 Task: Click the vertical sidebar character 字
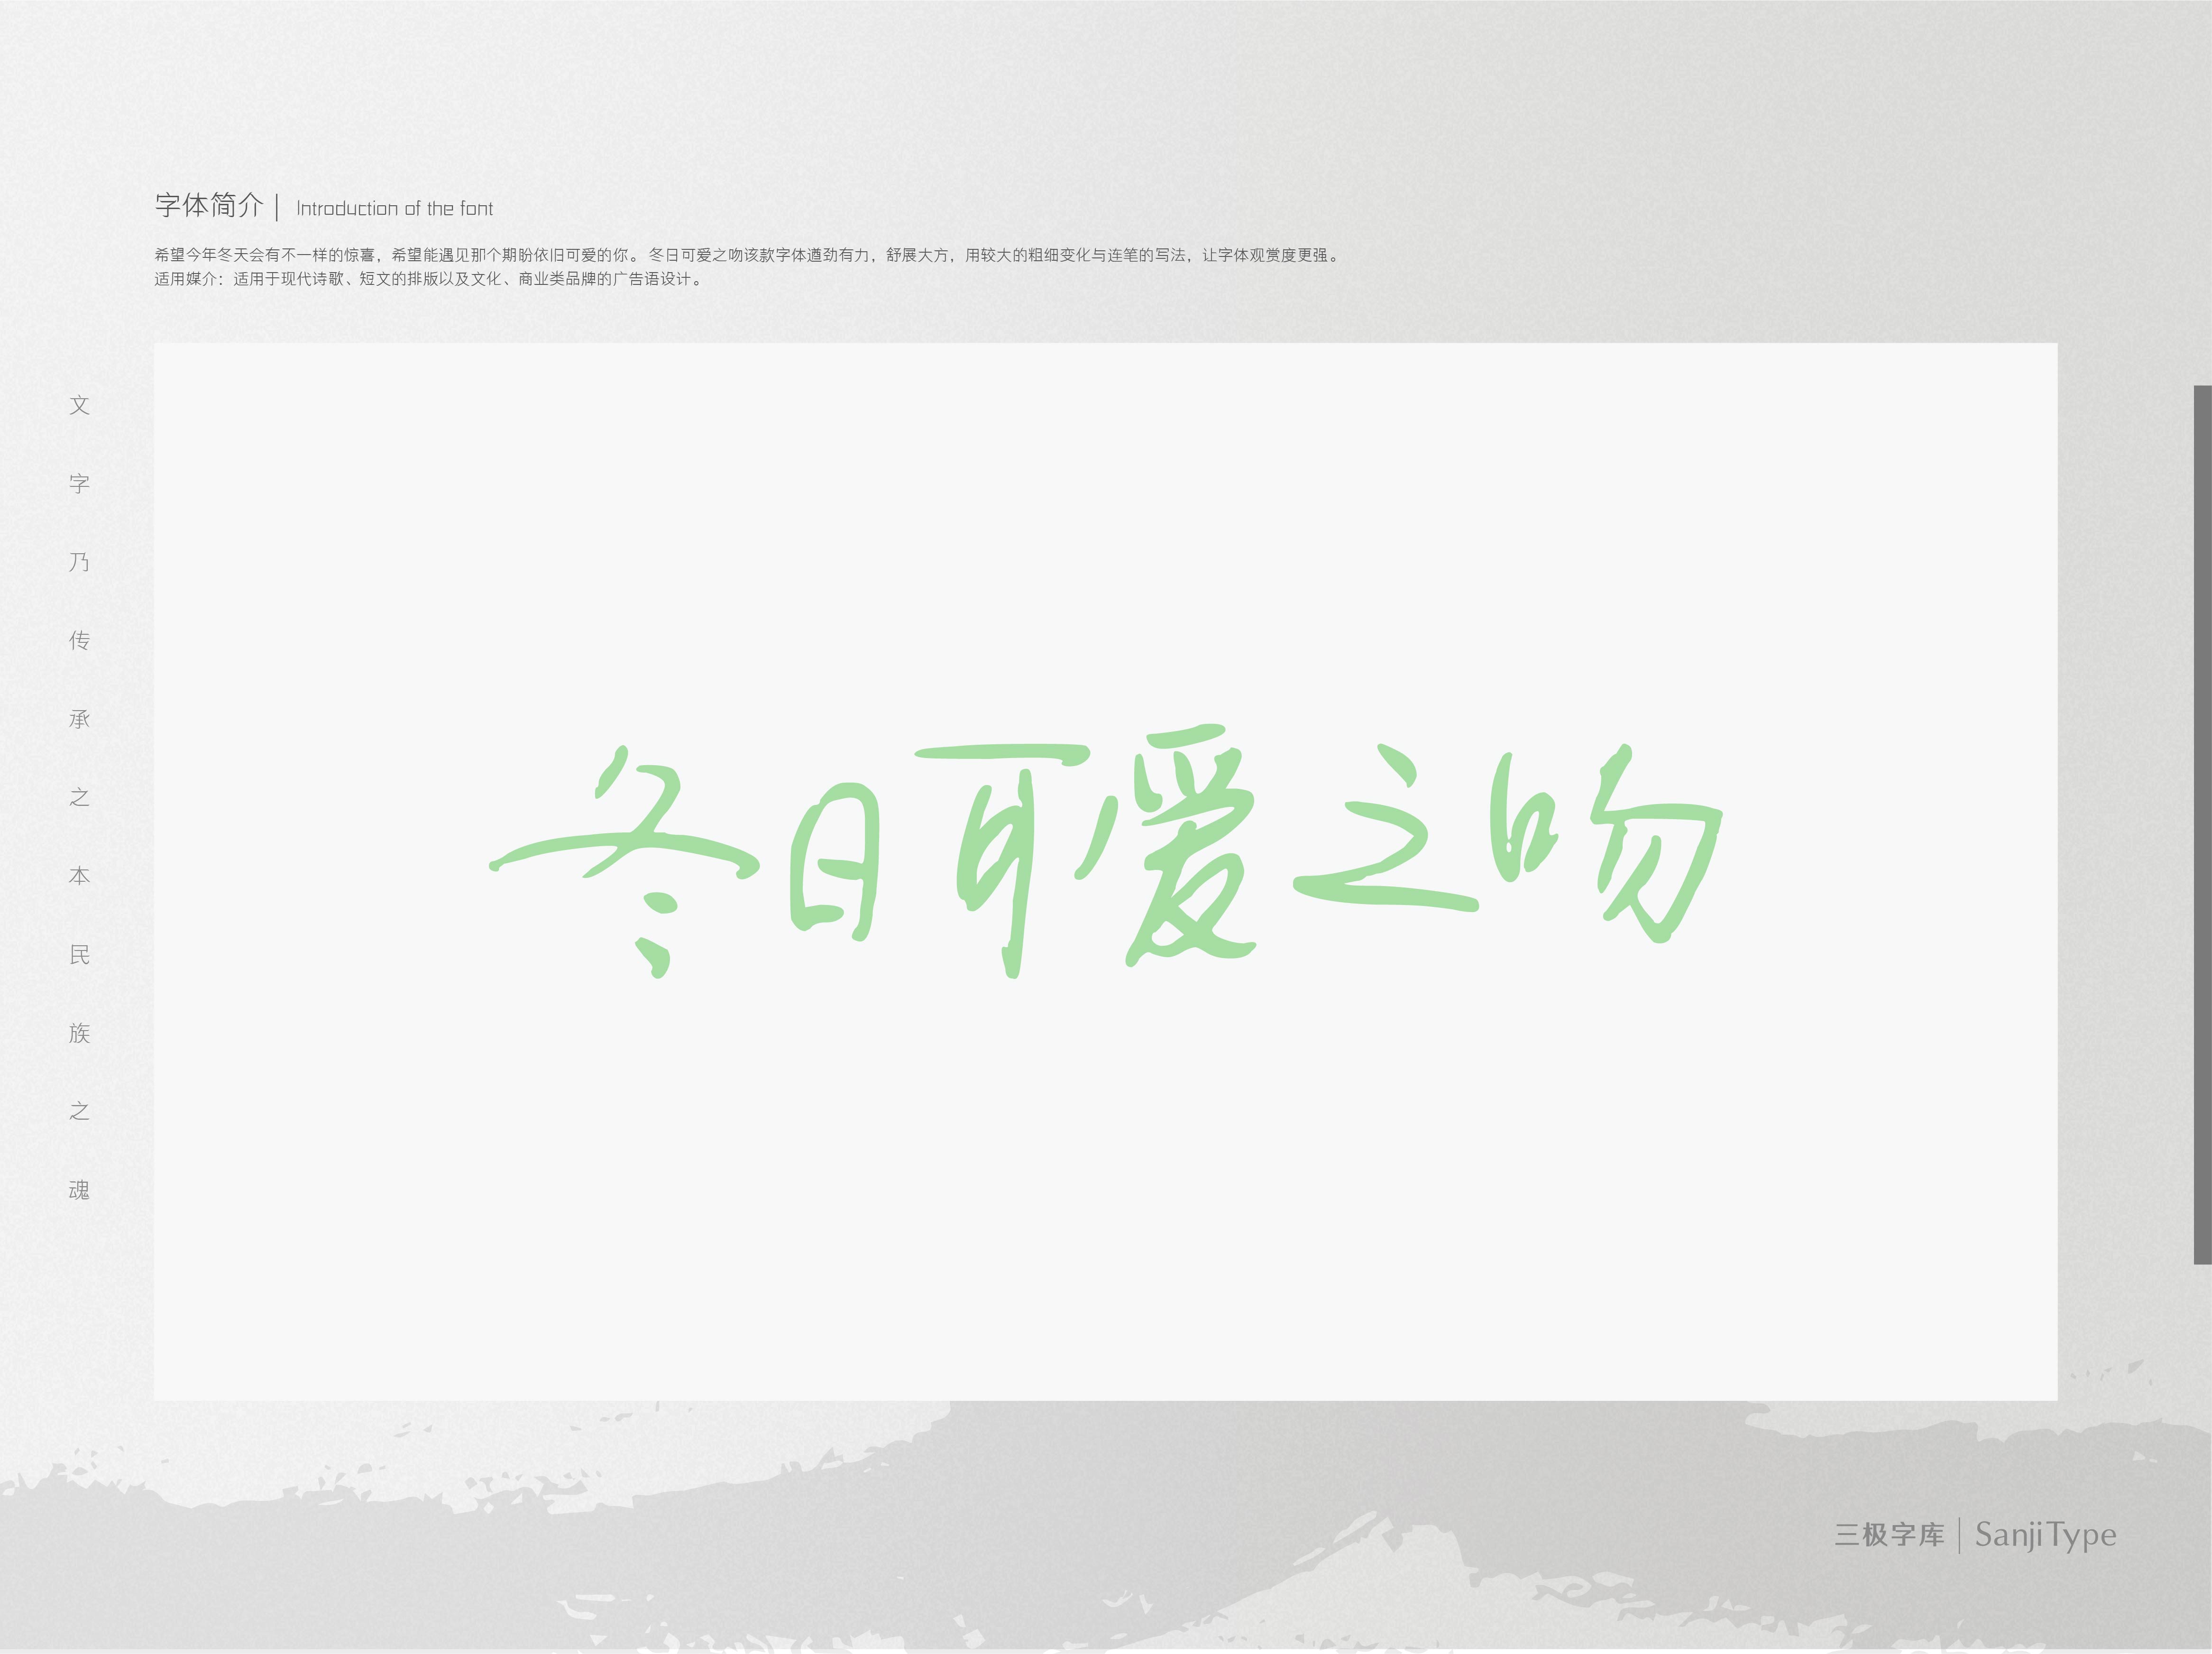point(80,484)
